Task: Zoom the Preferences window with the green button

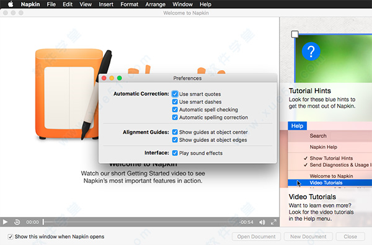Action: [x=120, y=78]
